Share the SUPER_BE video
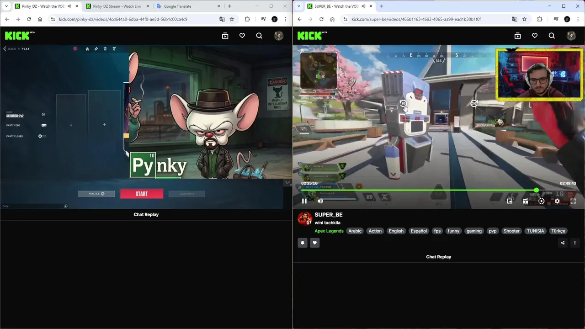 pyautogui.click(x=563, y=243)
